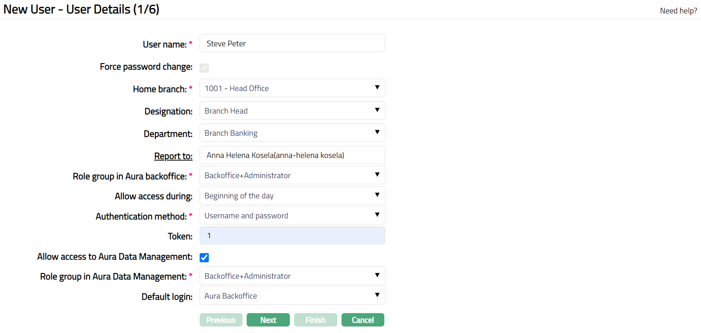Toggle the Force password change checkbox

(204, 68)
